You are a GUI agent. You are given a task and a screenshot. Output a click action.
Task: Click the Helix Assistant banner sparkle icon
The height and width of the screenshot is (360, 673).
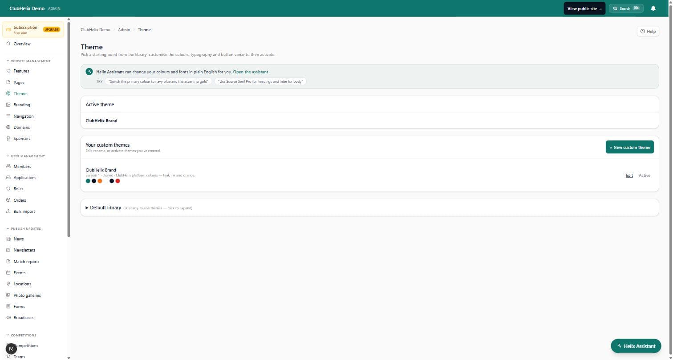pos(89,72)
